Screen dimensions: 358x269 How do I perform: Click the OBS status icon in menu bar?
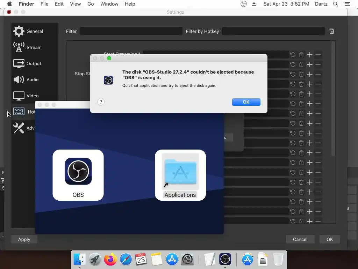244,4
